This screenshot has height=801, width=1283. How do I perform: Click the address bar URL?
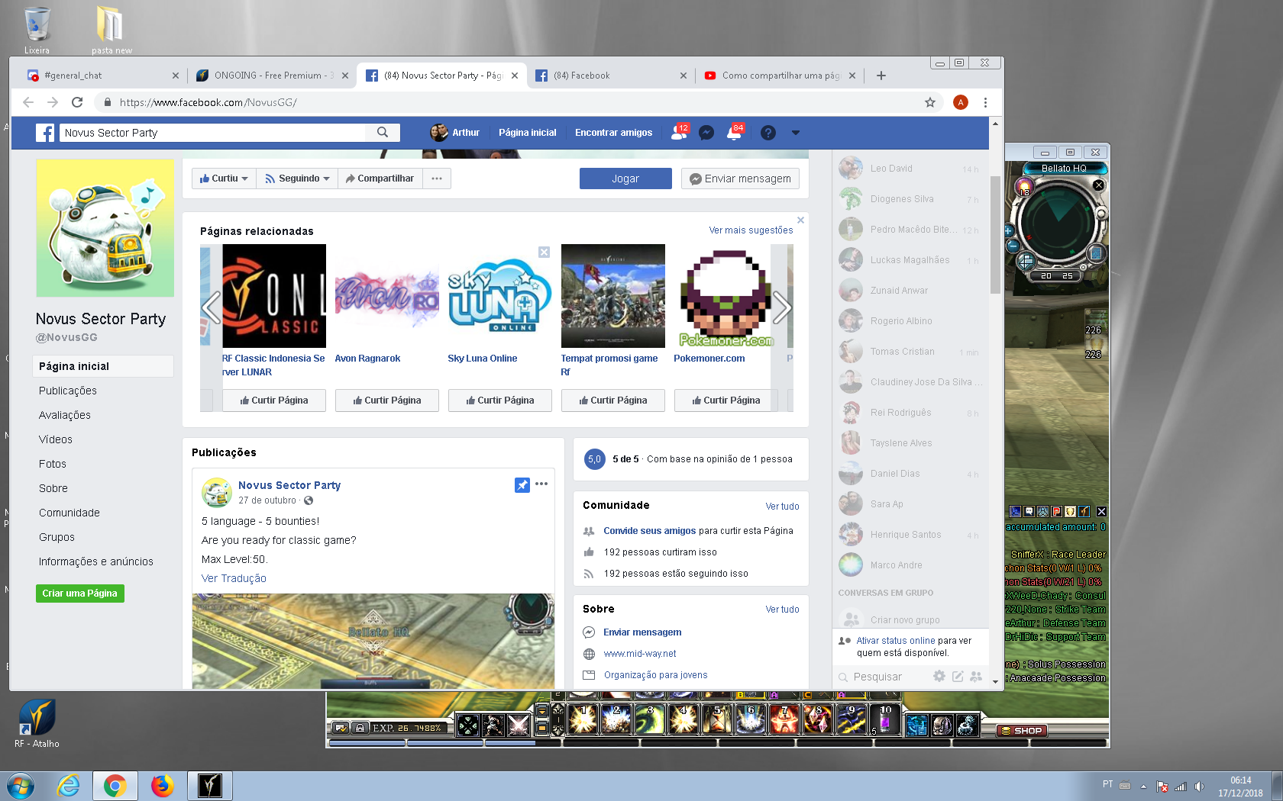click(x=208, y=102)
